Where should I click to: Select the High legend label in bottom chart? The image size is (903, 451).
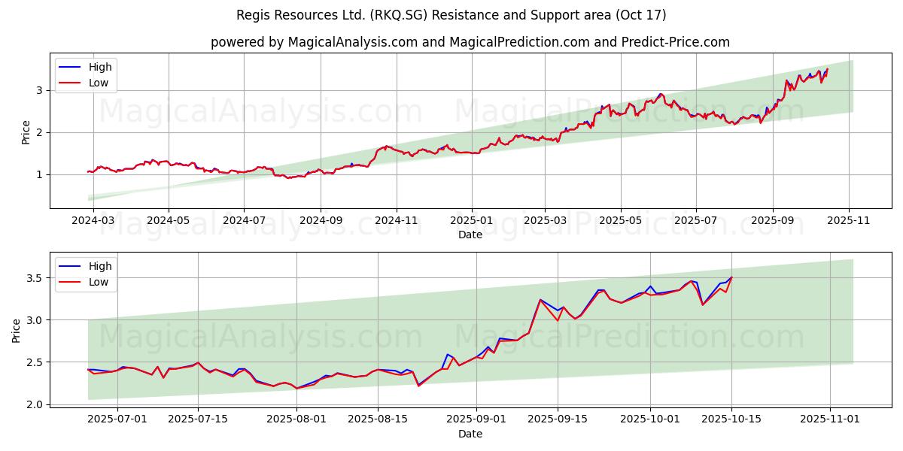(100, 266)
